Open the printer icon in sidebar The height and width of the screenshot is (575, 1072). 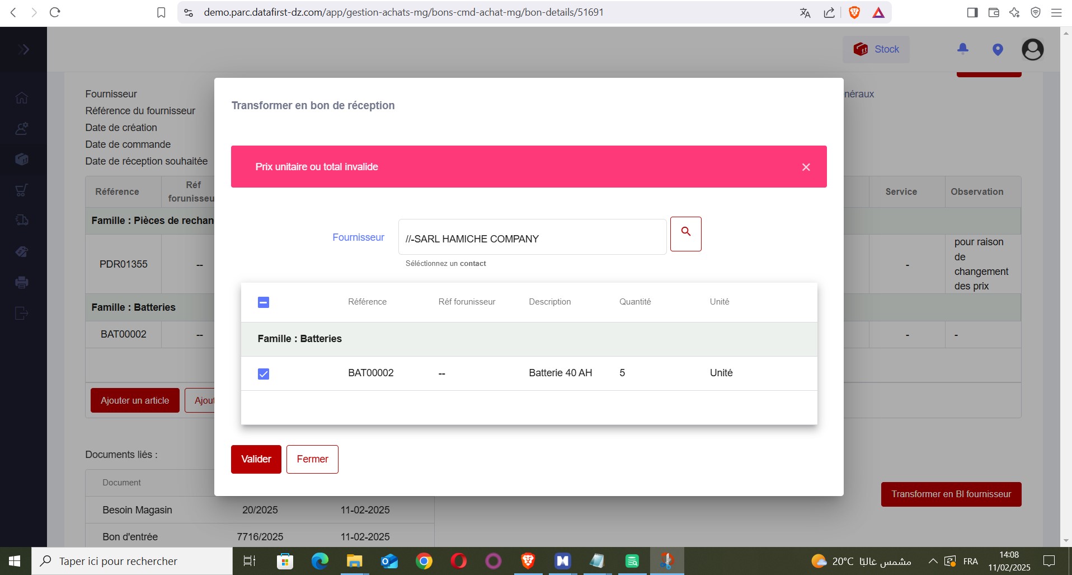22,282
